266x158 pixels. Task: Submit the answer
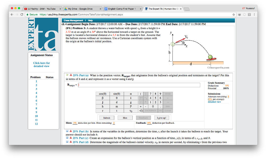tap(107, 118)
